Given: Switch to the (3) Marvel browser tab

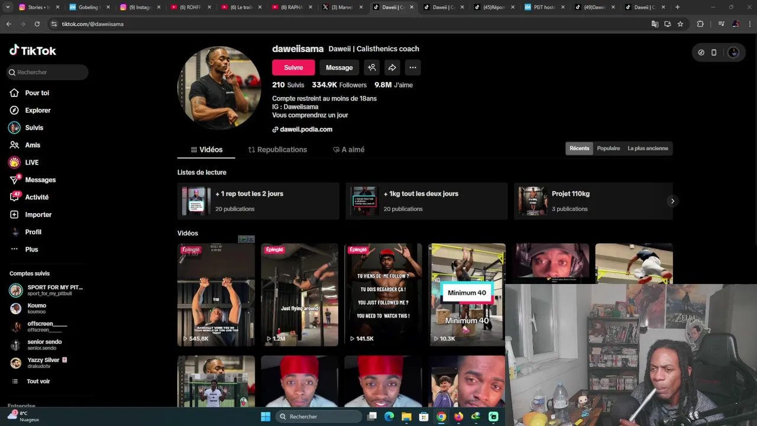Looking at the screenshot, I should tap(343, 7).
